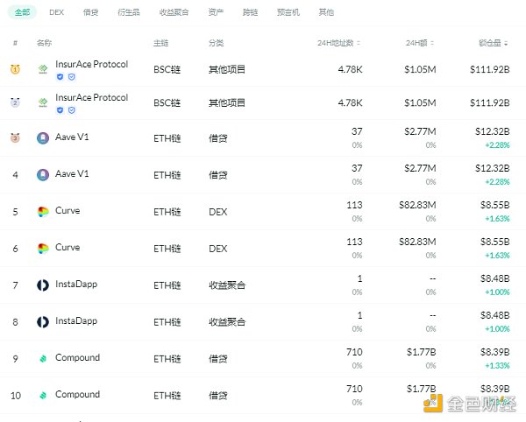The height and width of the screenshot is (422, 526).
Task: Open the 收益聚合 tab
Action: 172,13
